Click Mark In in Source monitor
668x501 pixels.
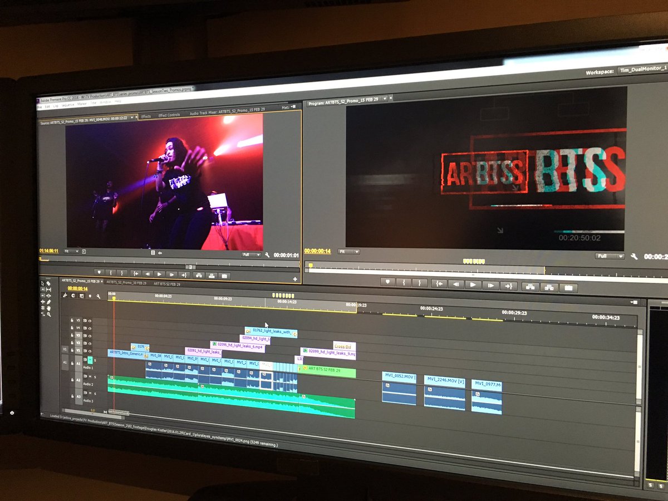pyautogui.click(x=111, y=273)
